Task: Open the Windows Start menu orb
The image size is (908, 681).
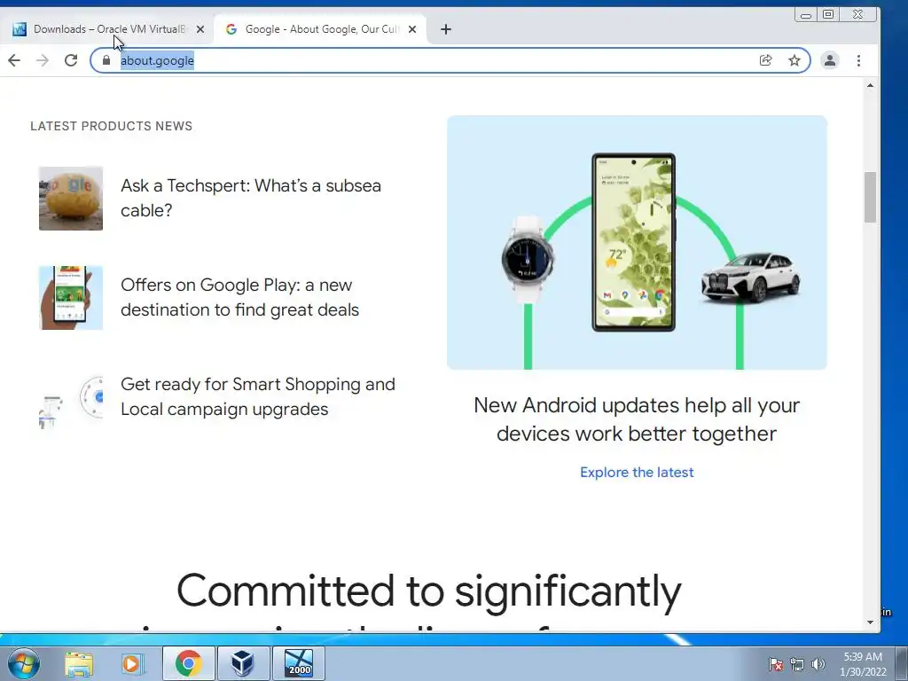Action: point(24,663)
